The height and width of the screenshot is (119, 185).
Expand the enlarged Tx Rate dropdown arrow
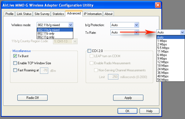coord(182,32)
